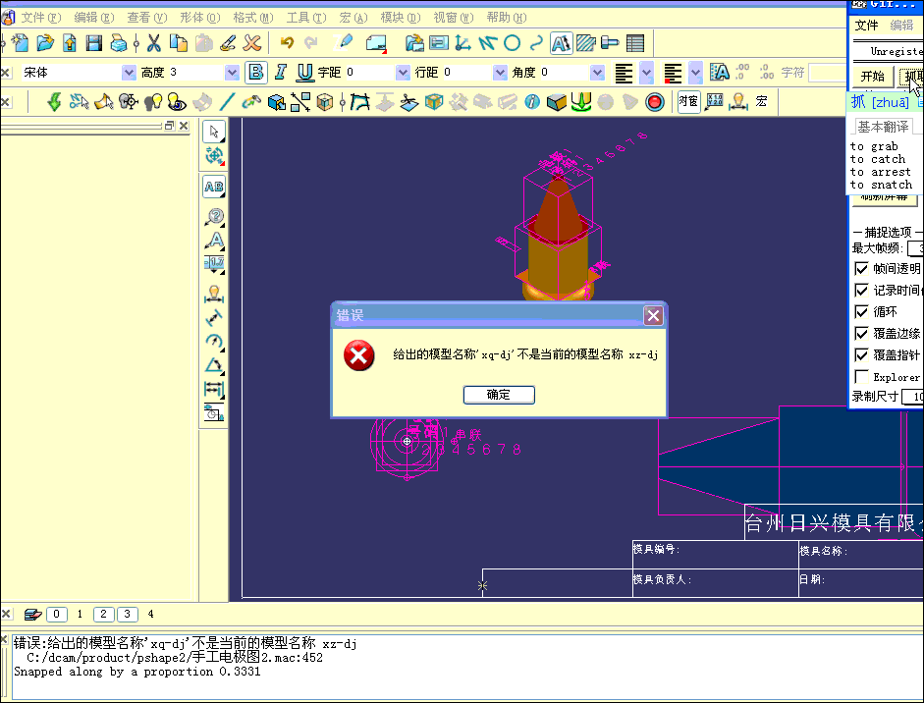The image size is (924, 703).
Task: Open 文件 menu in capture tool window
Action: pos(866,26)
